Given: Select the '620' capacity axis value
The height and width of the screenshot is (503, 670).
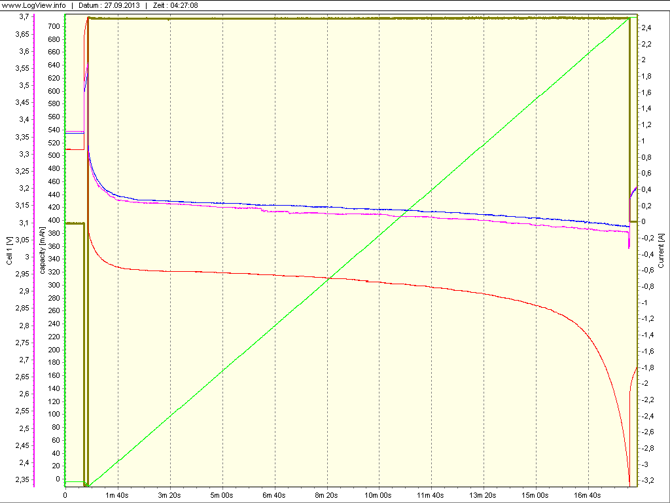Looking at the screenshot, I should [54, 79].
